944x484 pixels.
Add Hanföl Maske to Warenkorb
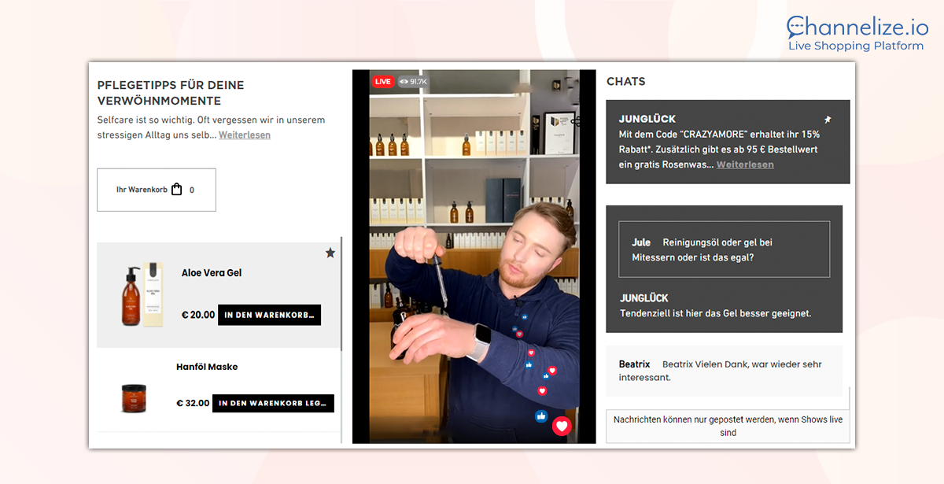273,403
